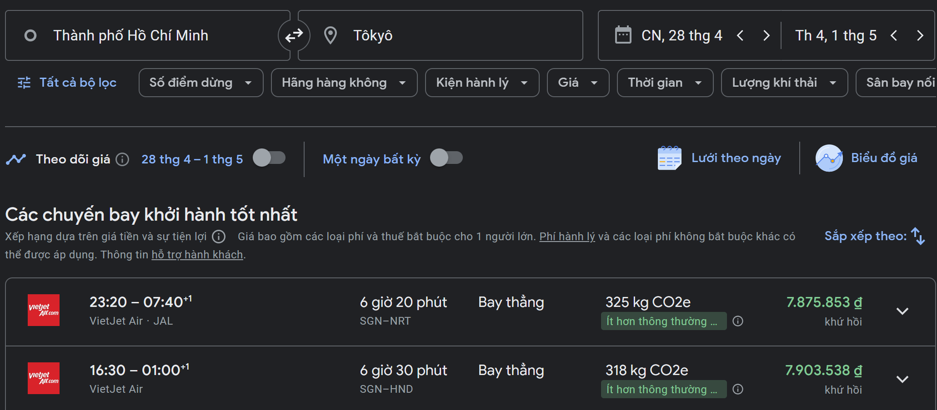The height and width of the screenshot is (410, 937).
Task: Click the sort order arrows icon
Action: pyautogui.click(x=918, y=236)
